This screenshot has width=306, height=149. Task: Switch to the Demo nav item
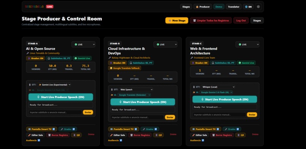(x=219, y=6)
